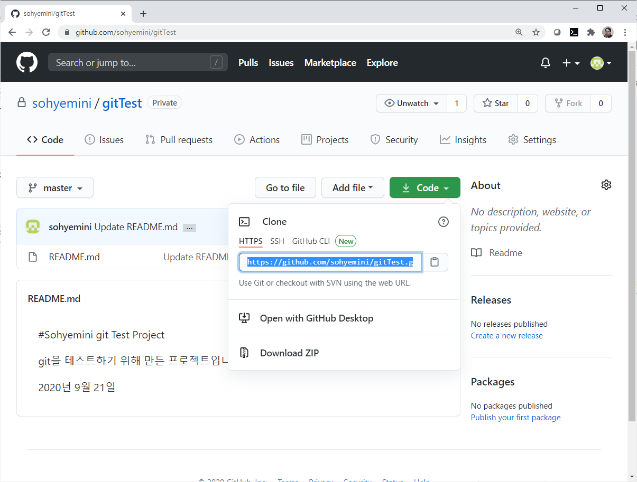
Task: Open the master branch dropdown
Action: point(55,187)
